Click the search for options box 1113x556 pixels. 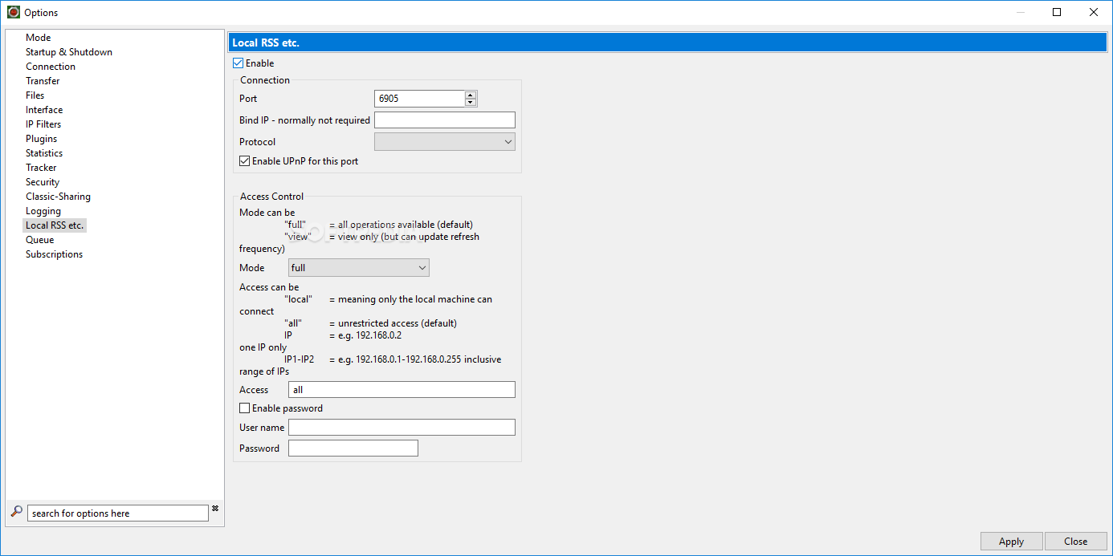coord(118,513)
